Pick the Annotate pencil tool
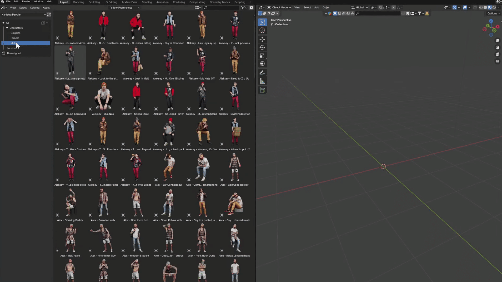The width and height of the screenshot is (502, 282). click(262, 73)
